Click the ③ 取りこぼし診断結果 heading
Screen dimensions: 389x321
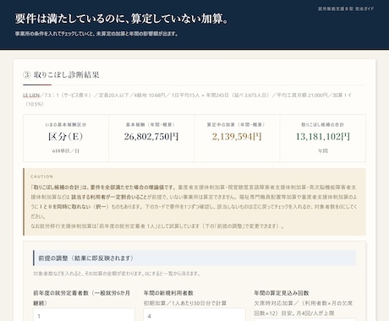pyautogui.click(x=61, y=74)
